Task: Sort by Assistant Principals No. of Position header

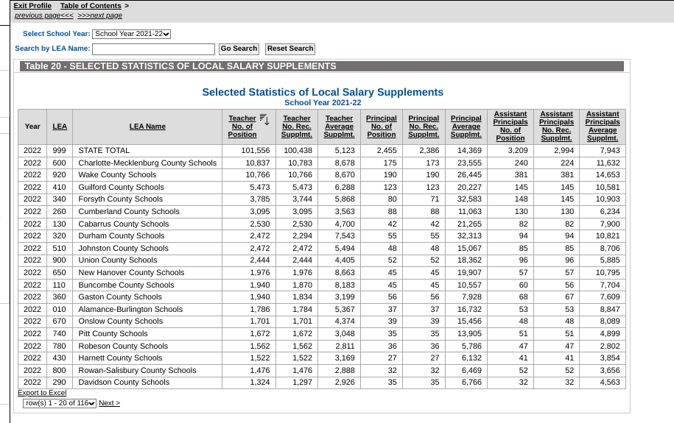Action: click(510, 126)
